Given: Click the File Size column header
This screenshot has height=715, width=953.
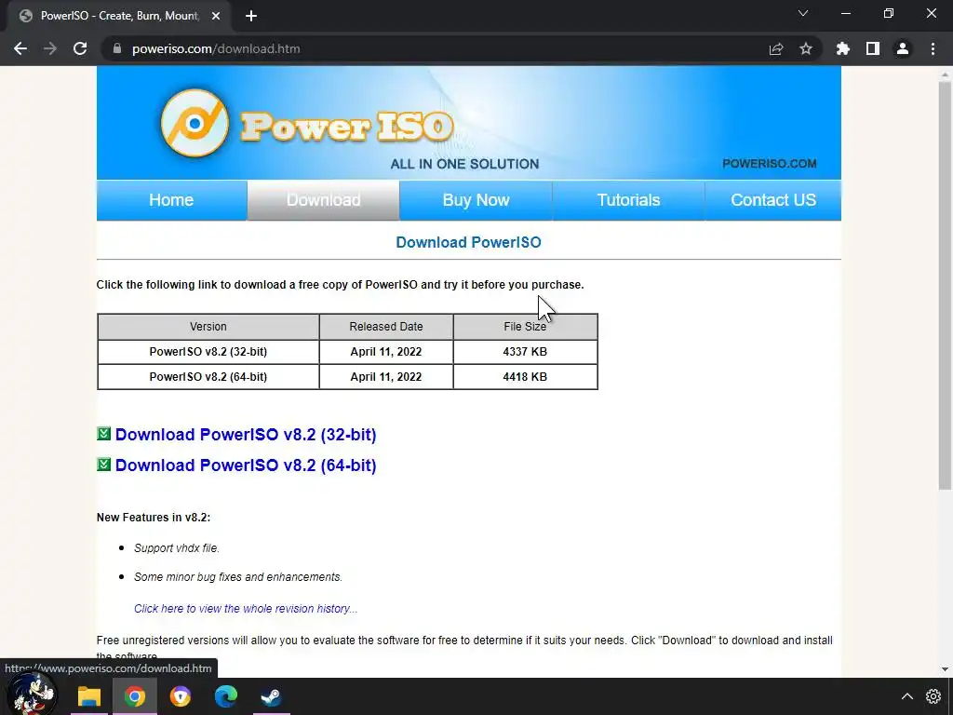Looking at the screenshot, I should 525,327.
